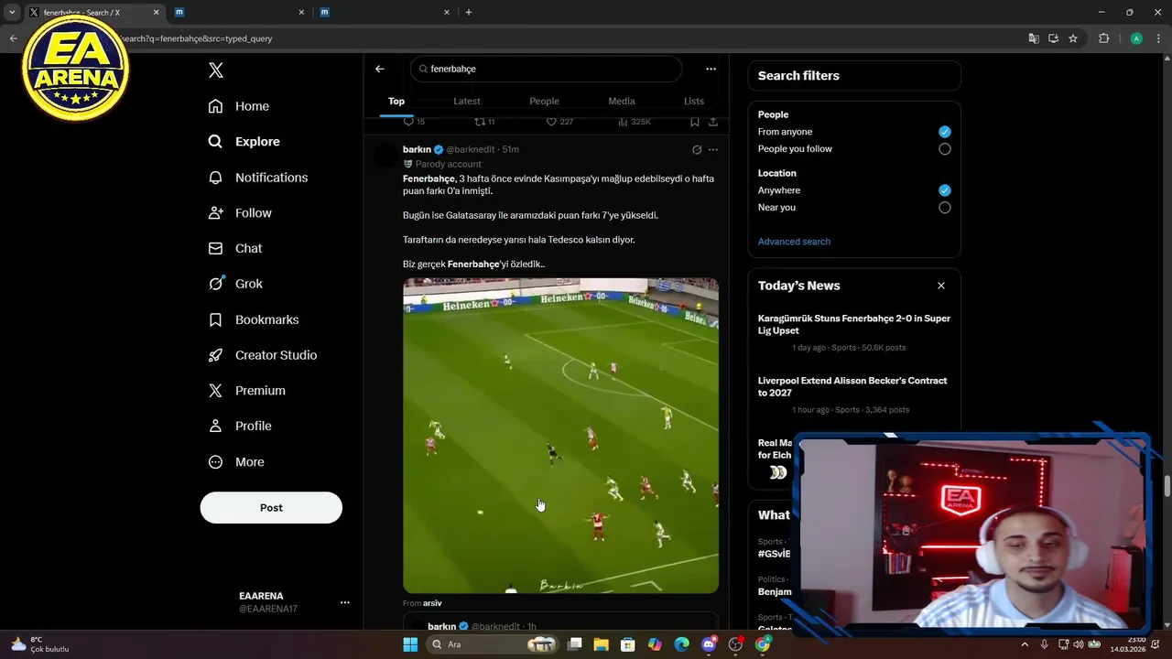Viewport: 1172px width, 659px height.
Task: Repost the tweet with 11 reposts
Action: tap(484, 122)
